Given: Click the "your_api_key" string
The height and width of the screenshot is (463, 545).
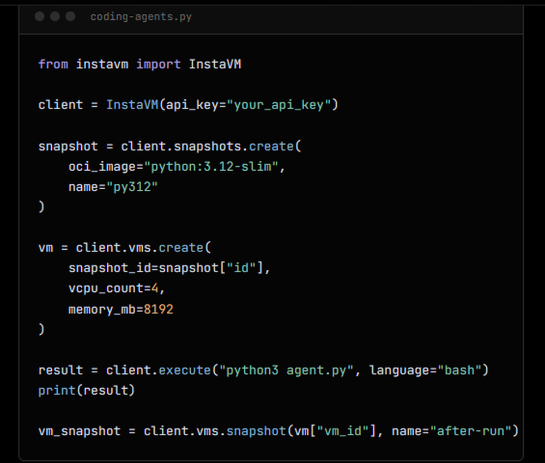Looking at the screenshot, I should tap(278, 105).
